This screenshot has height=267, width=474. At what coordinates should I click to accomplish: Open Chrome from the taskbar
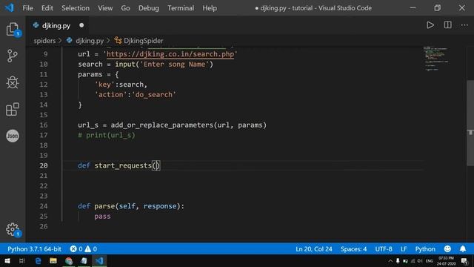point(69,260)
